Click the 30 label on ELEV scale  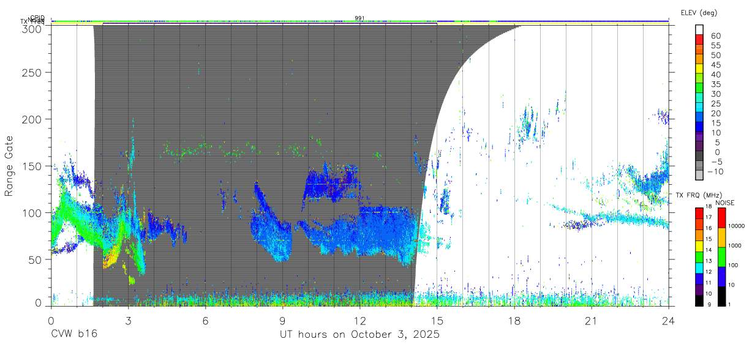coord(715,94)
